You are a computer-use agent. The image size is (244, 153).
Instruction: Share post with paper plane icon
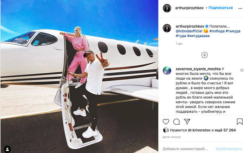187,121
